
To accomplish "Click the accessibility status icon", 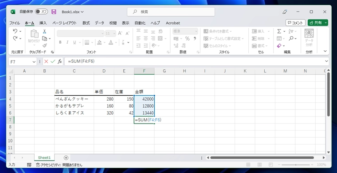I will coord(38,165).
